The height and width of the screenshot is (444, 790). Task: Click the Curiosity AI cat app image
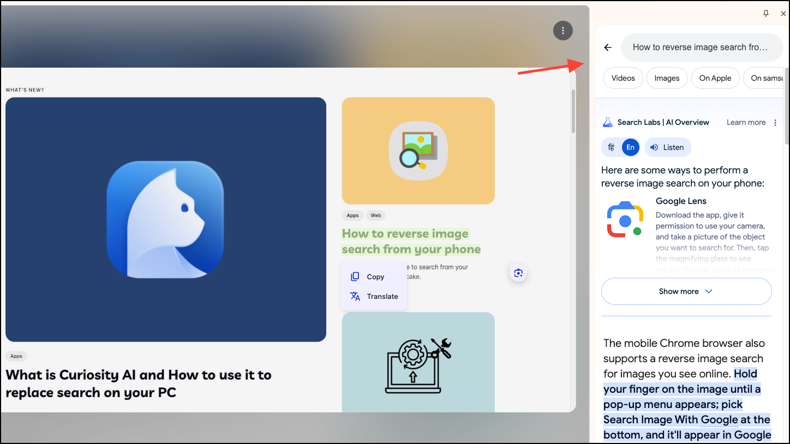166,219
